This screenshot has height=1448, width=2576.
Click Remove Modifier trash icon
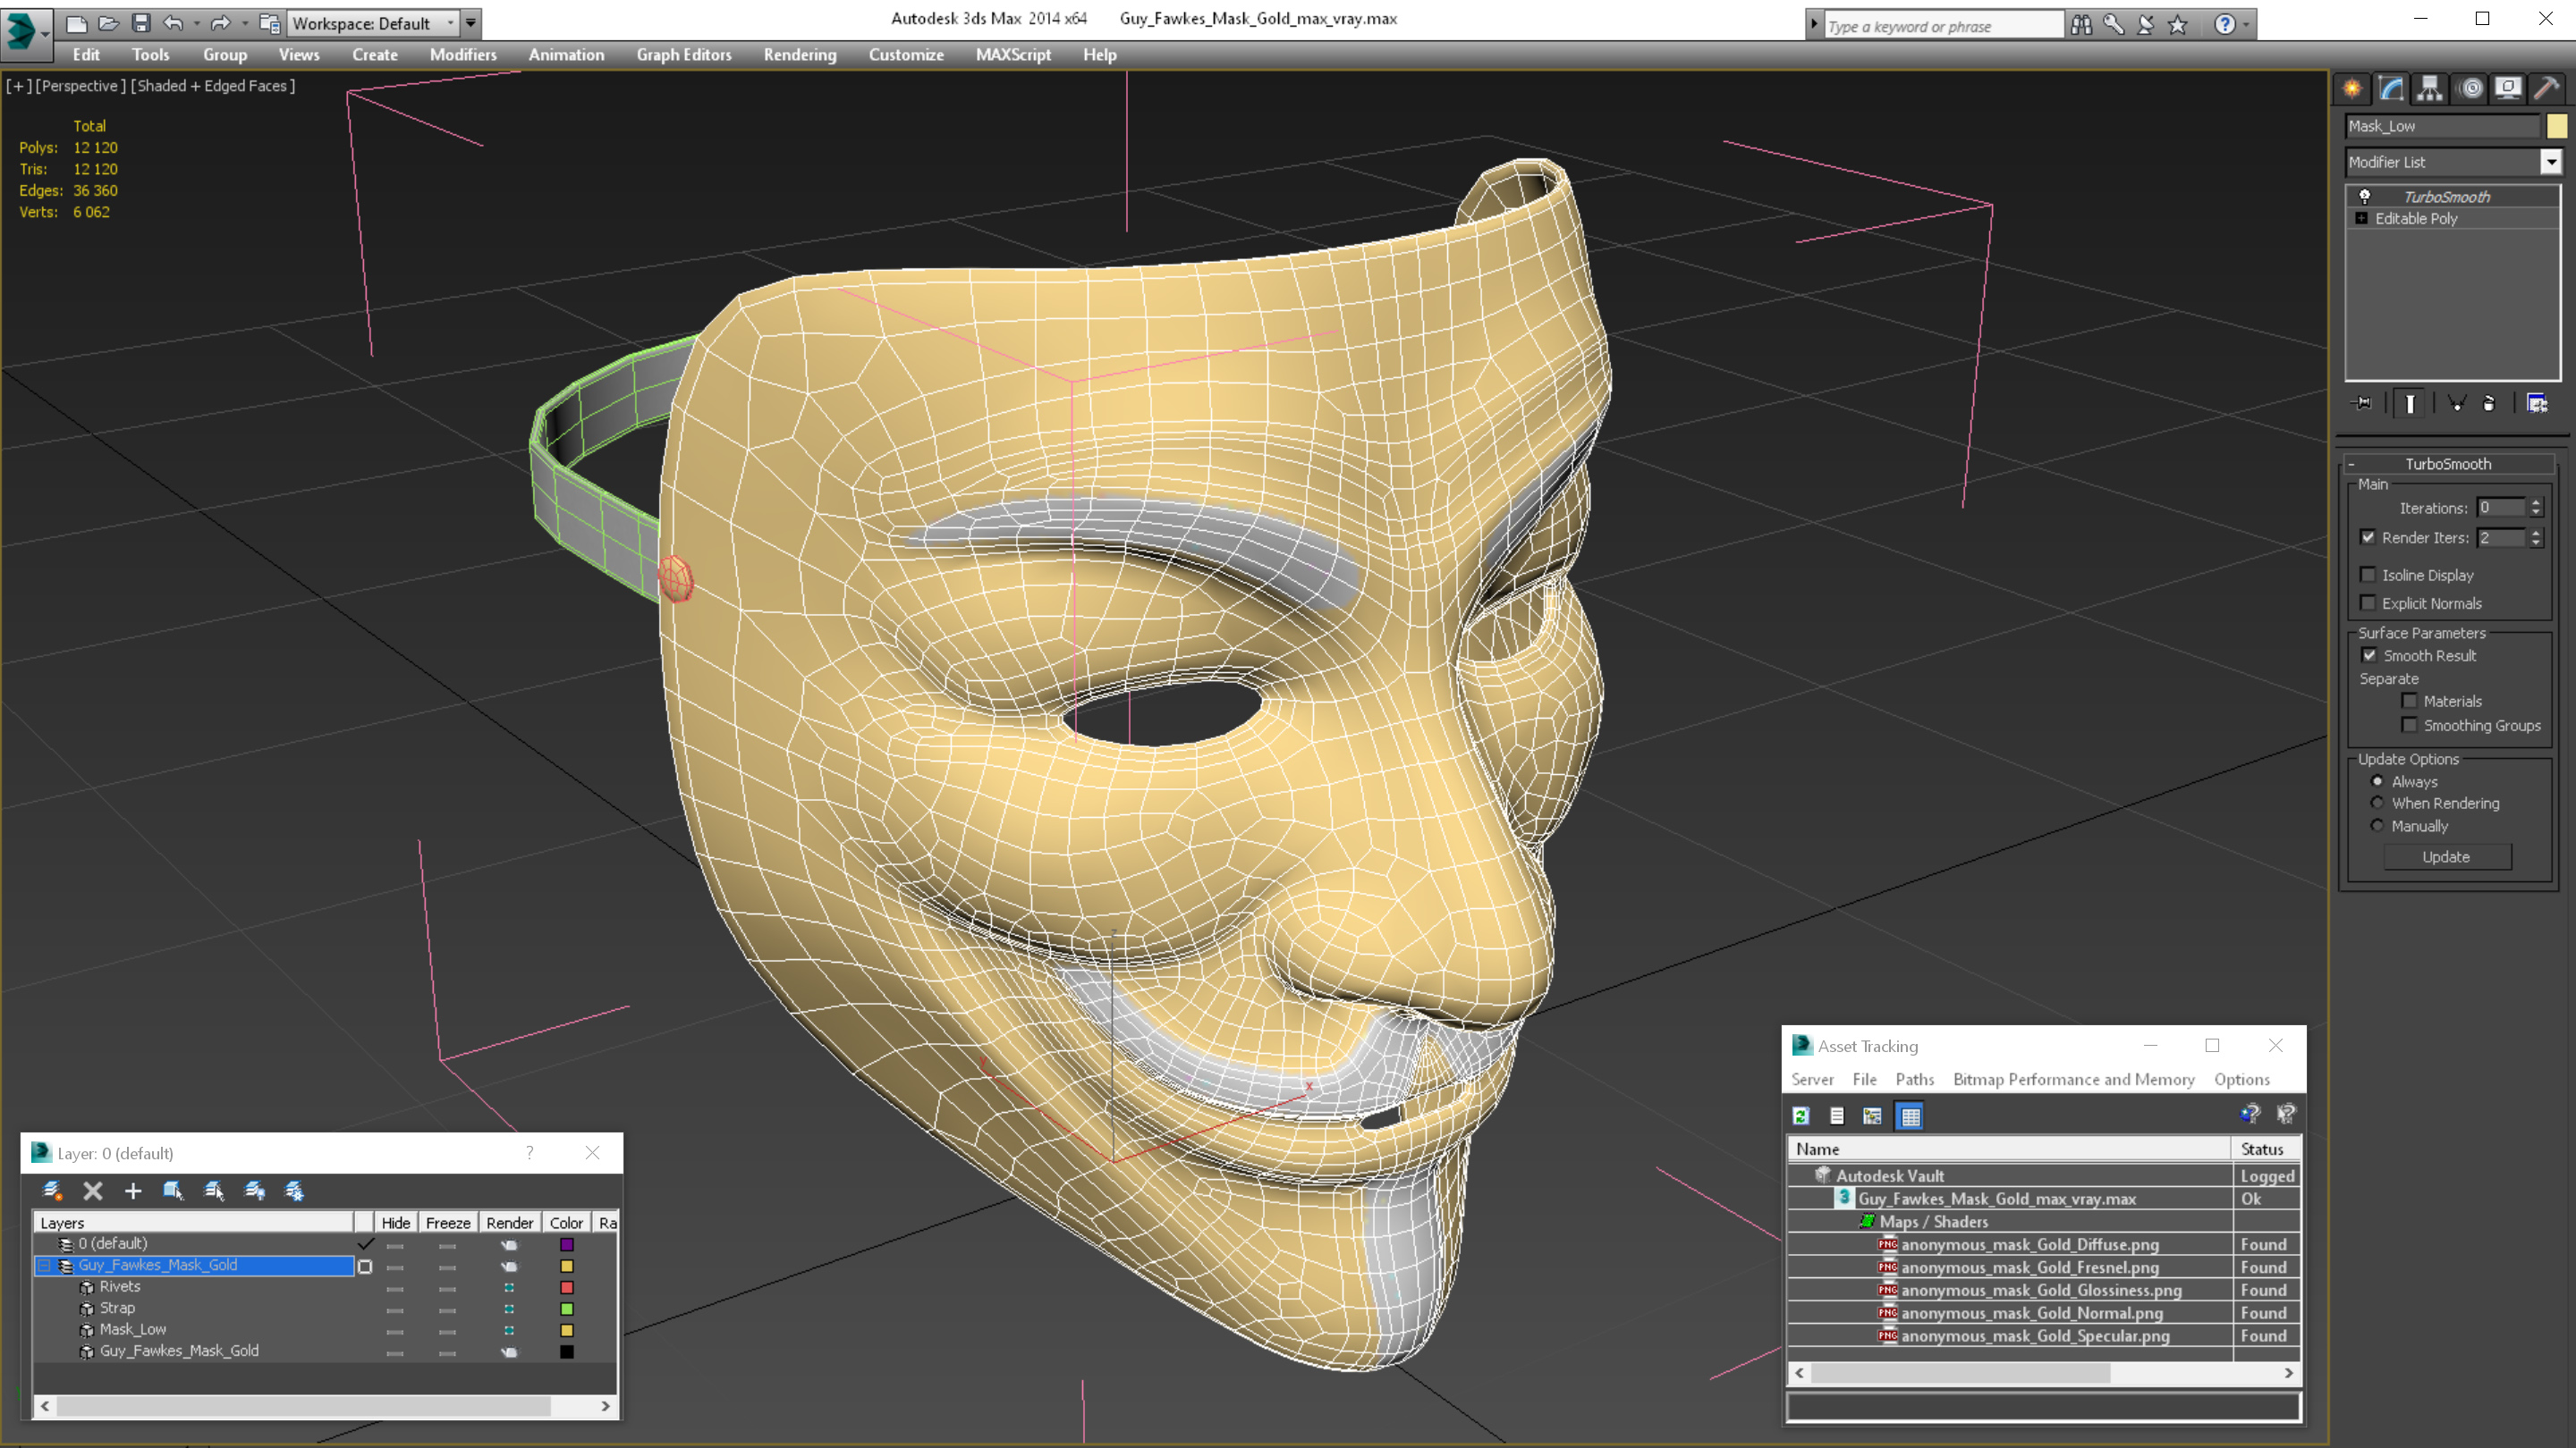tap(2489, 404)
